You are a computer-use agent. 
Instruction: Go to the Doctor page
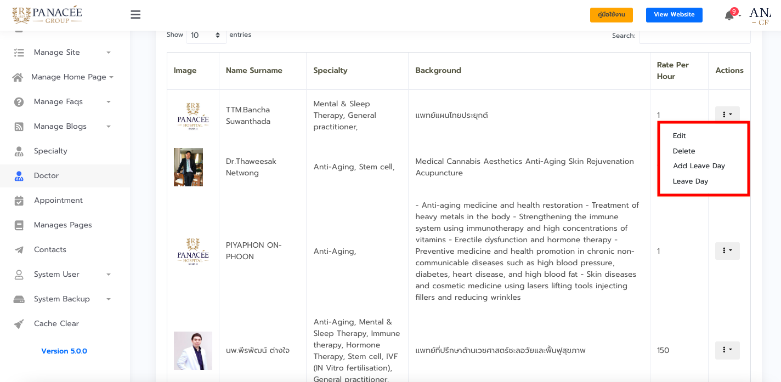point(46,176)
